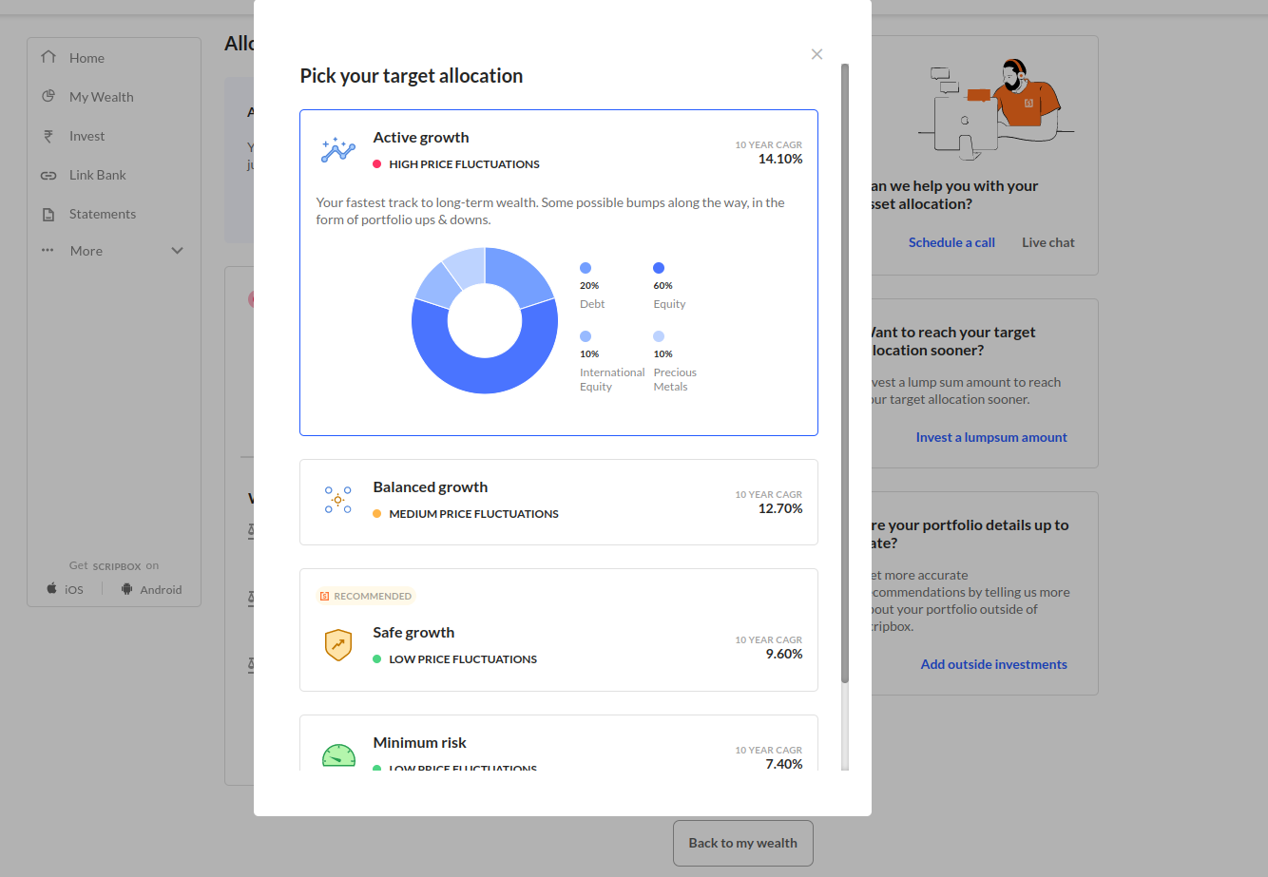Click the Schedule a call link
Viewport: 1268px width, 877px height.
(x=951, y=242)
